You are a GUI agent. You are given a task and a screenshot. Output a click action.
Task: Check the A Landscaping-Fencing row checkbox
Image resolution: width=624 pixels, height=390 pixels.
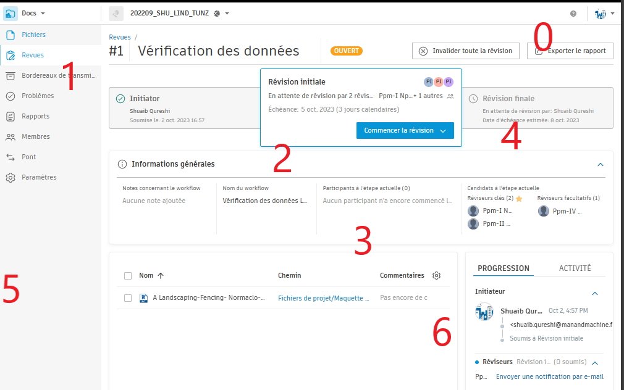pyautogui.click(x=127, y=297)
